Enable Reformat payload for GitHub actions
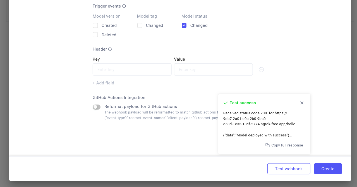The image size is (357, 187). (97, 107)
